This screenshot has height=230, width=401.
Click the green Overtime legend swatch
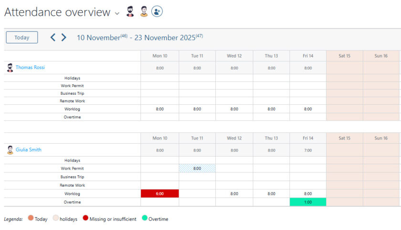click(x=144, y=219)
